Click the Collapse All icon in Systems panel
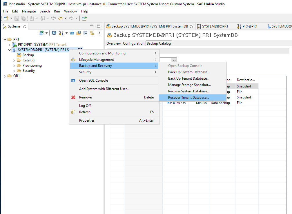The height and width of the screenshot is (214, 292). [x=85, y=33]
